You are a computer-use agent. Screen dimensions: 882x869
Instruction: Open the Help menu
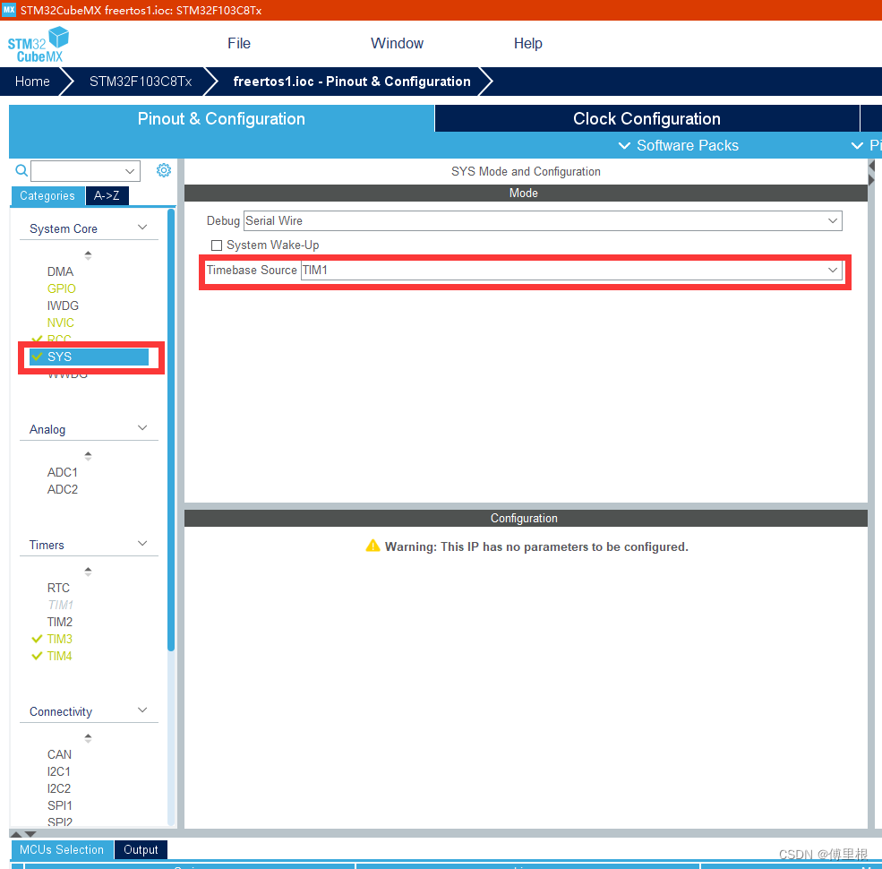(x=528, y=43)
